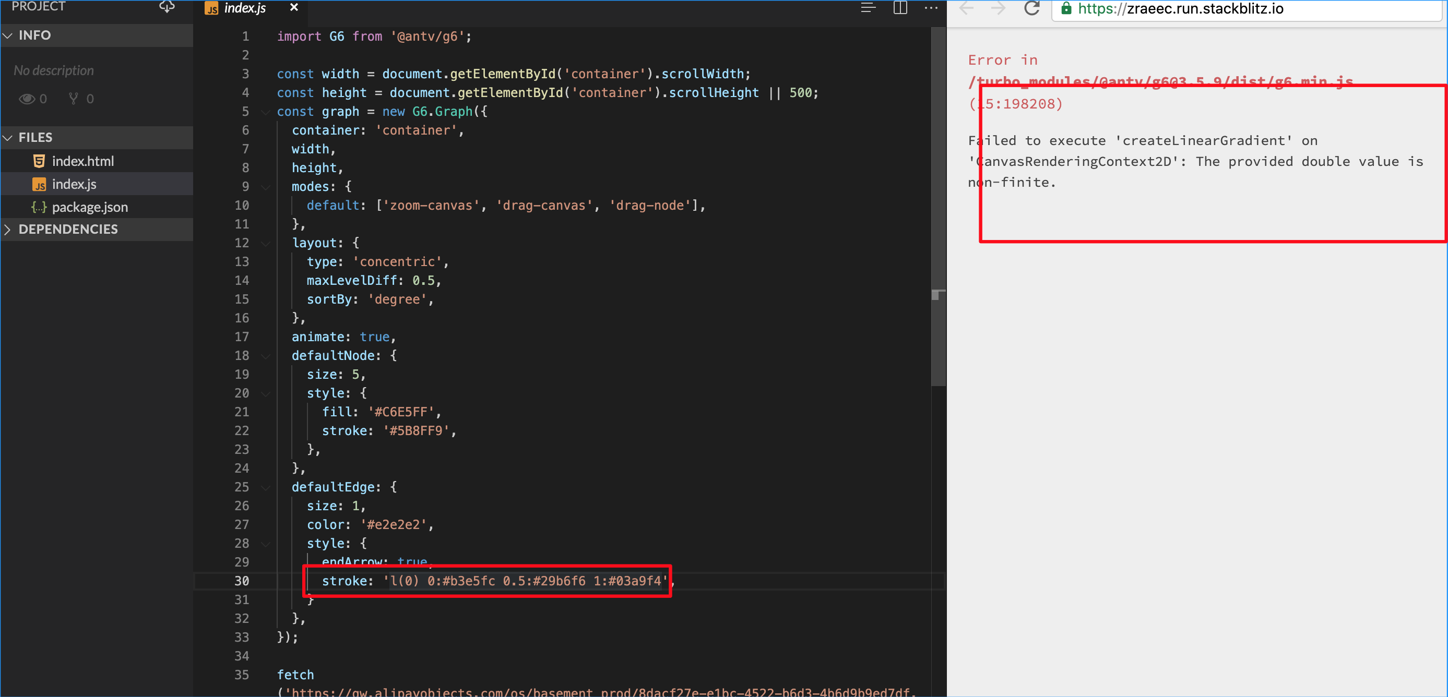Click the split editor icon
The image size is (1448, 697).
pos(900,8)
